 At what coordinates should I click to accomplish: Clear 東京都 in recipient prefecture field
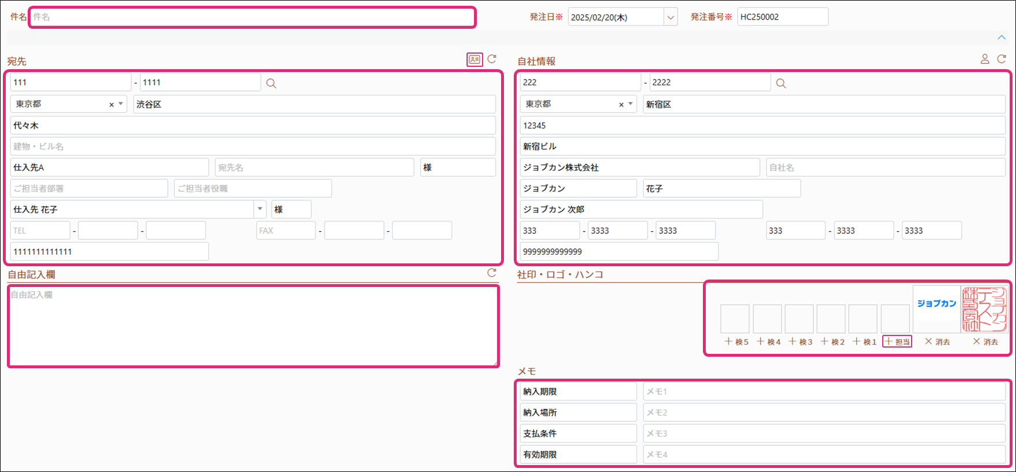[x=111, y=105]
